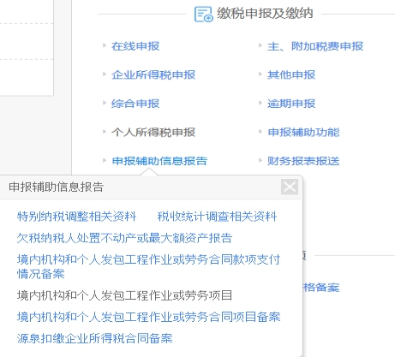Open 申报辅助功能 link
The width and height of the screenshot is (395, 357).
(303, 132)
